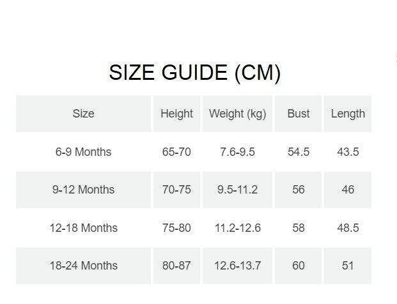Select the 7.6-9.5 weight value
Viewport: 397px width, 304px height.
[x=237, y=152]
